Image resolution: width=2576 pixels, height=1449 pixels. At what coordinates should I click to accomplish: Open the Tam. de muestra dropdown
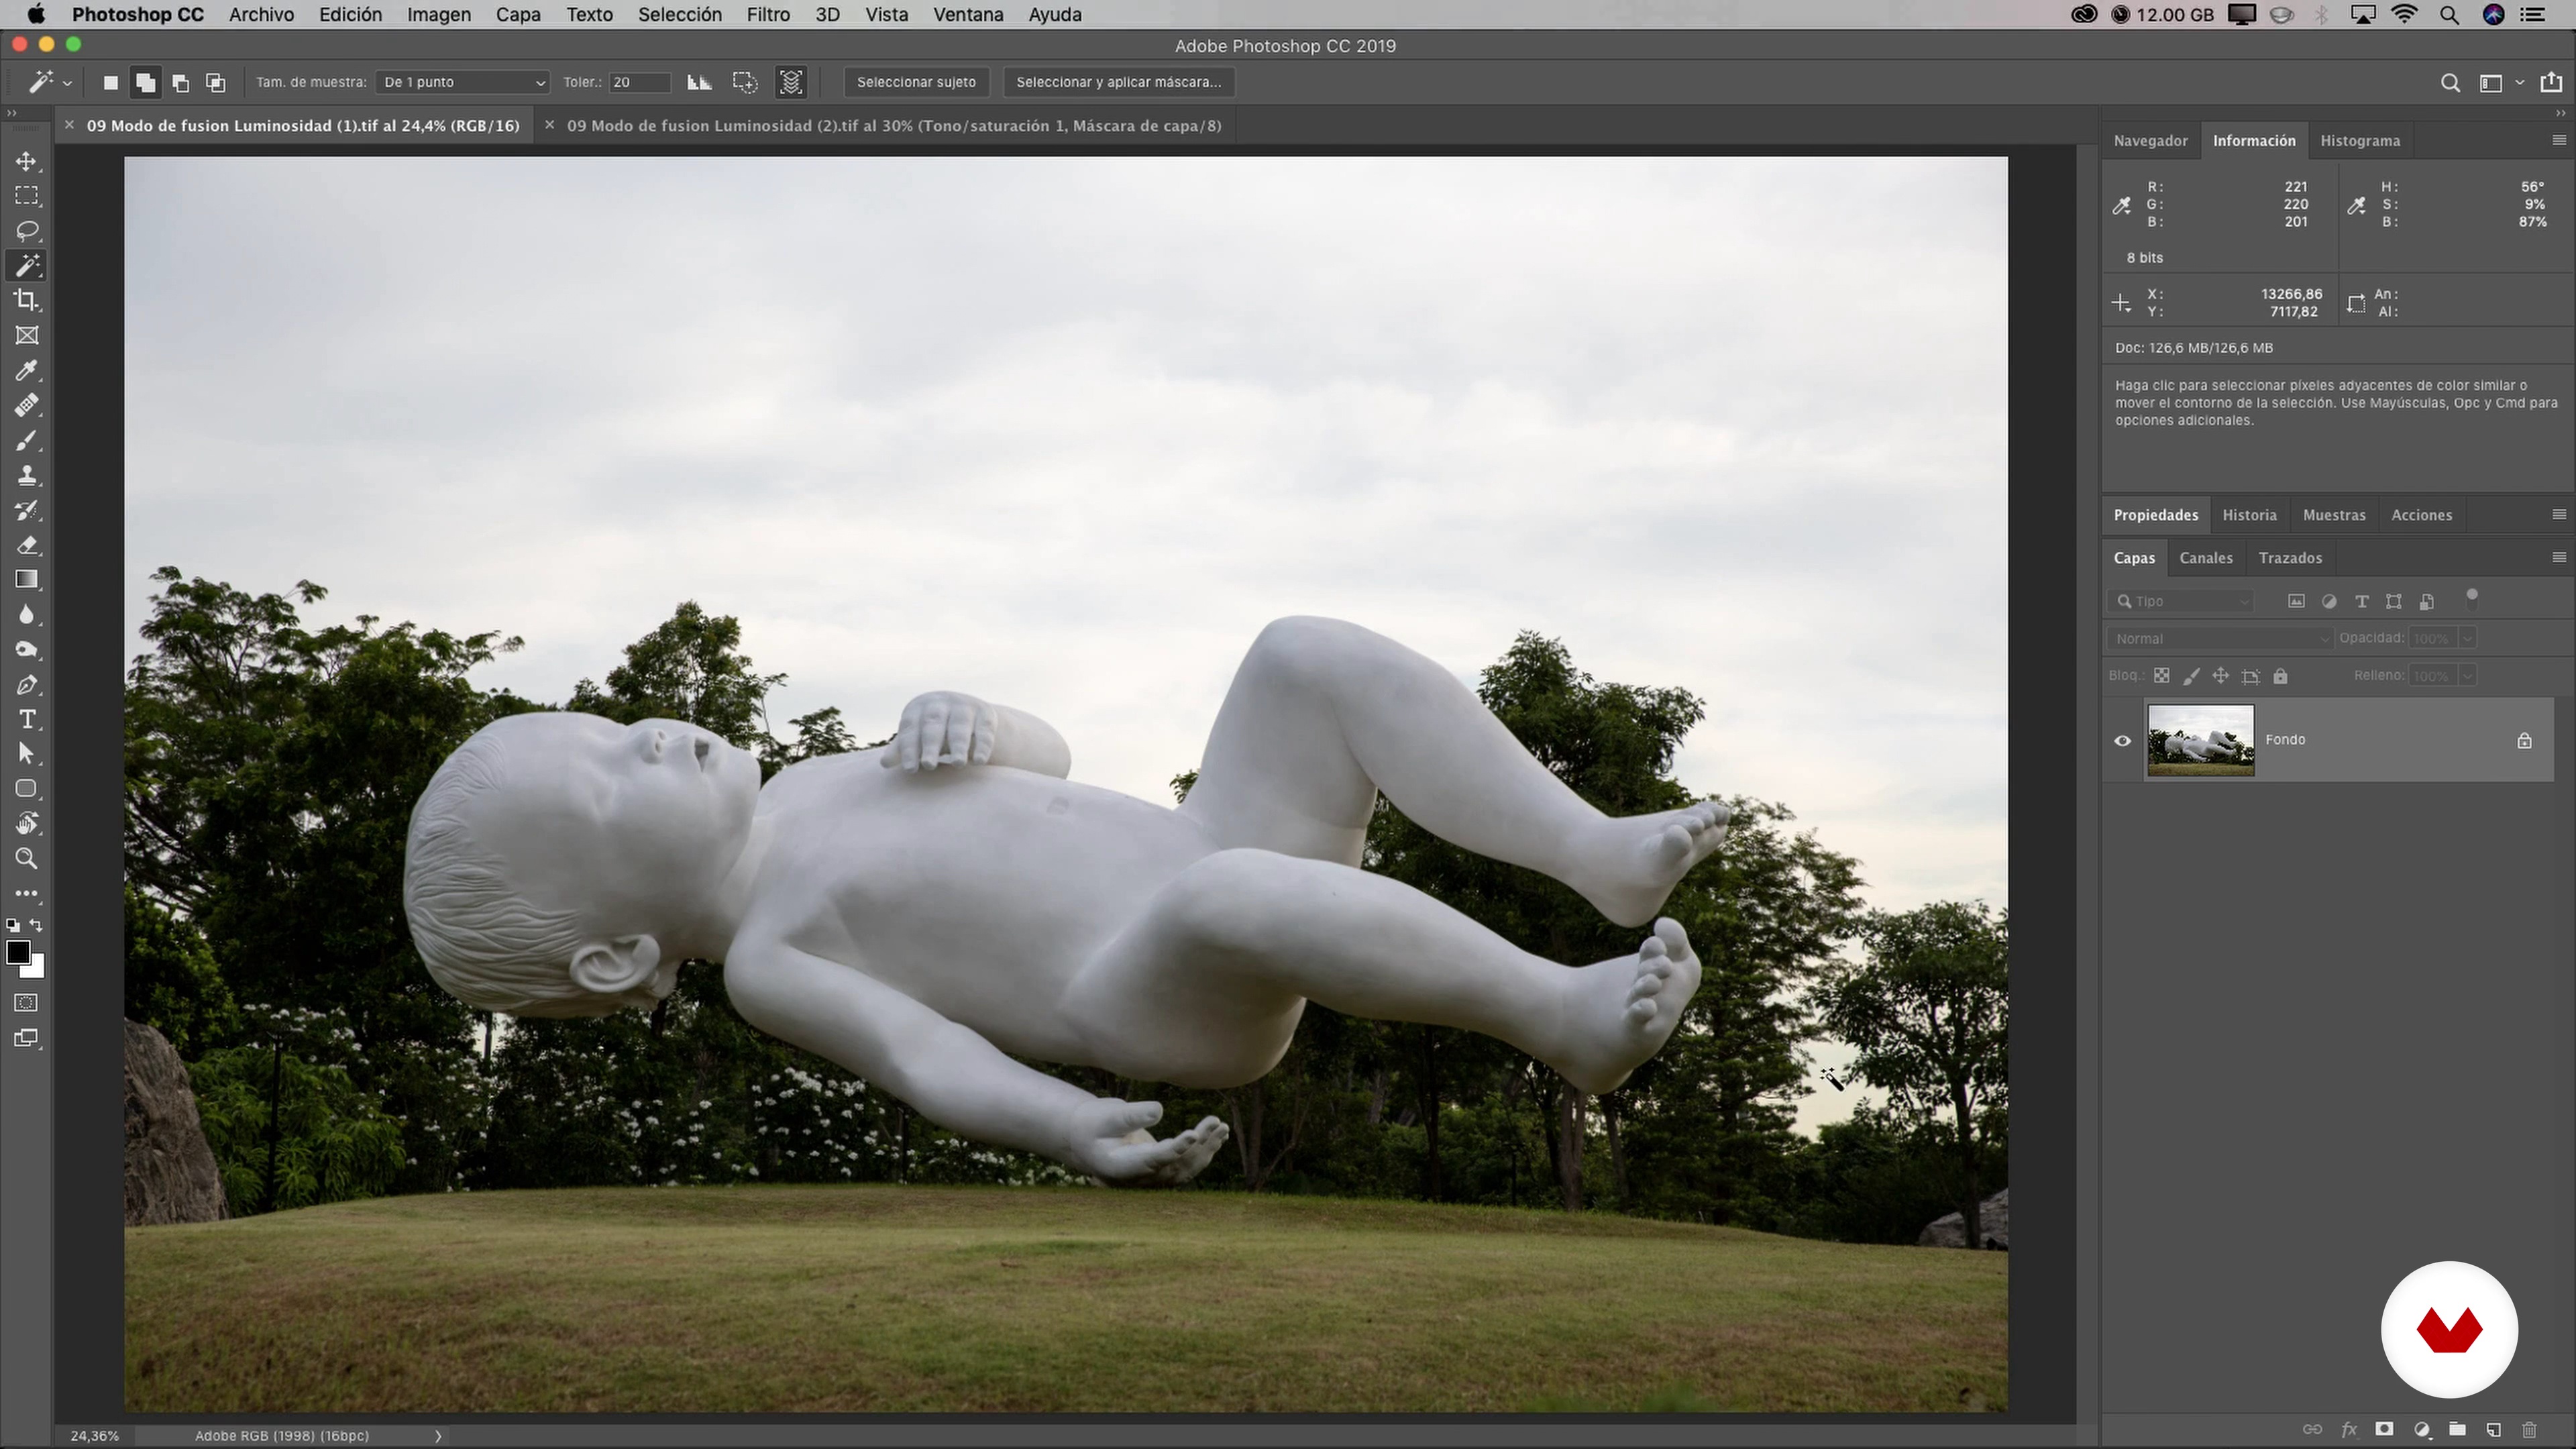coord(463,83)
